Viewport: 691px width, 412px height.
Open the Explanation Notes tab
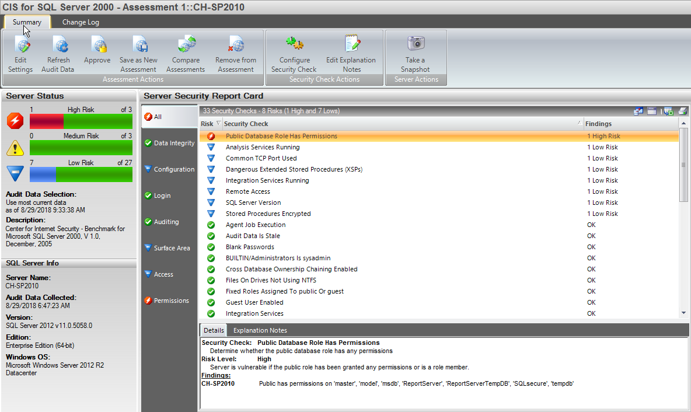click(260, 330)
